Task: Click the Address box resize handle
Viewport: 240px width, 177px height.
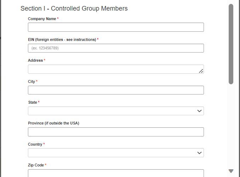Action: point(201,71)
